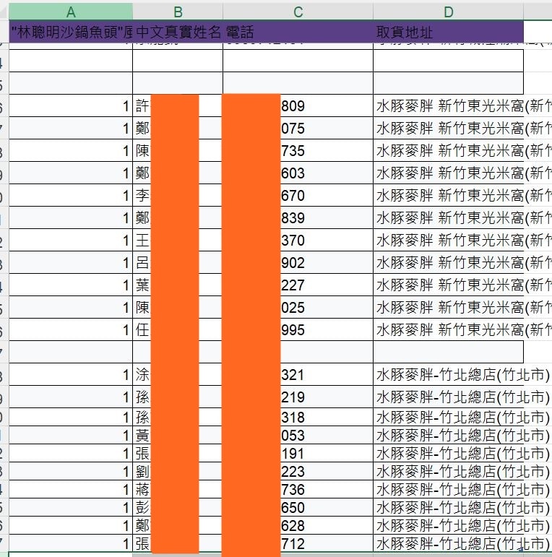Select phone cell ending in 712
The height and width of the screenshot is (557, 552).
click(298, 543)
